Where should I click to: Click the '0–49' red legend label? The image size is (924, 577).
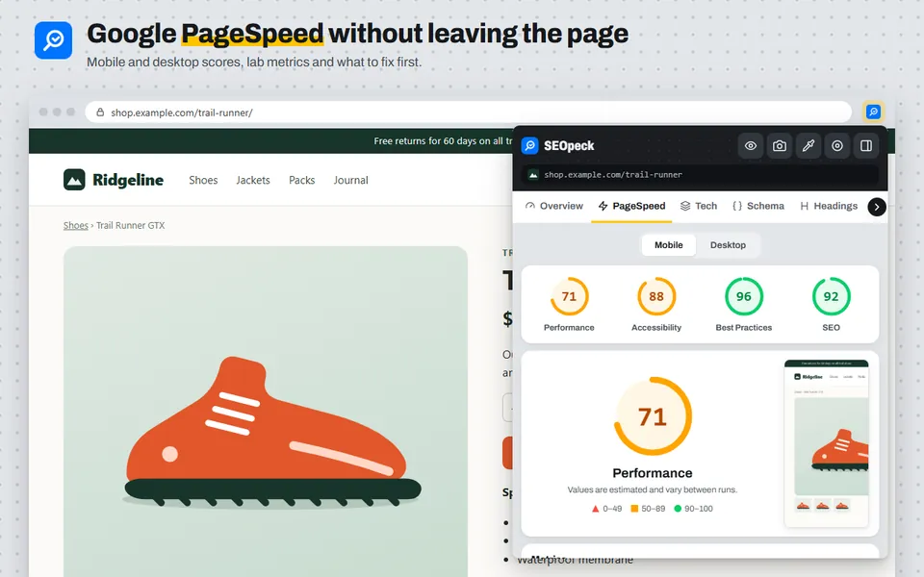pyautogui.click(x=612, y=509)
